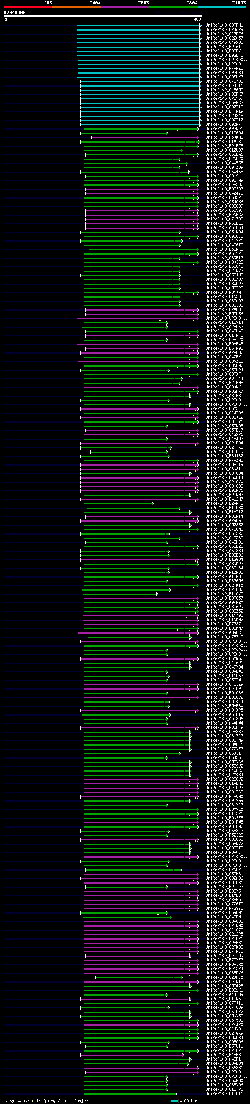
Task: Open hit UniRef100_C1A7K2
Action: pyautogui.click(x=224, y=142)
